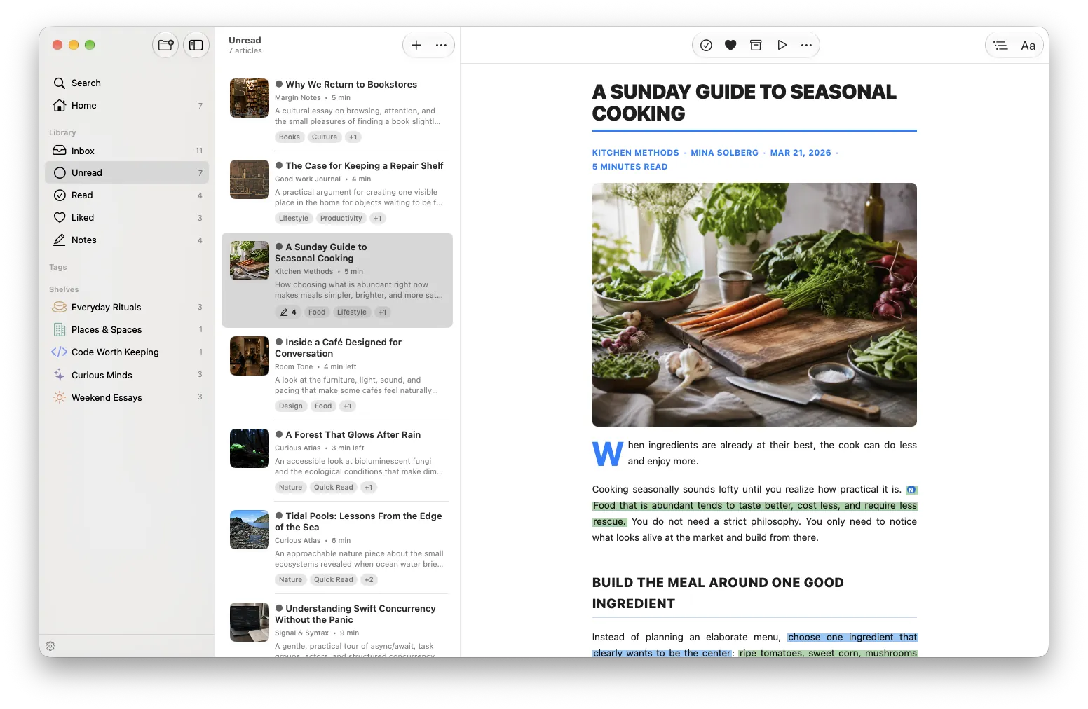This screenshot has width=1088, height=709.
Task: Click Nature tag on Tidal Pools article
Action: pyautogui.click(x=290, y=580)
